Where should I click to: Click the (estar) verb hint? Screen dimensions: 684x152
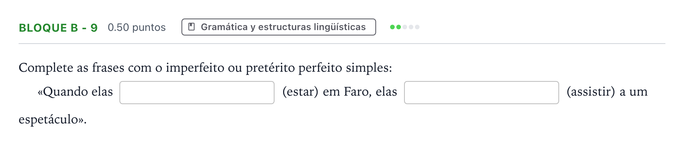tap(300, 92)
